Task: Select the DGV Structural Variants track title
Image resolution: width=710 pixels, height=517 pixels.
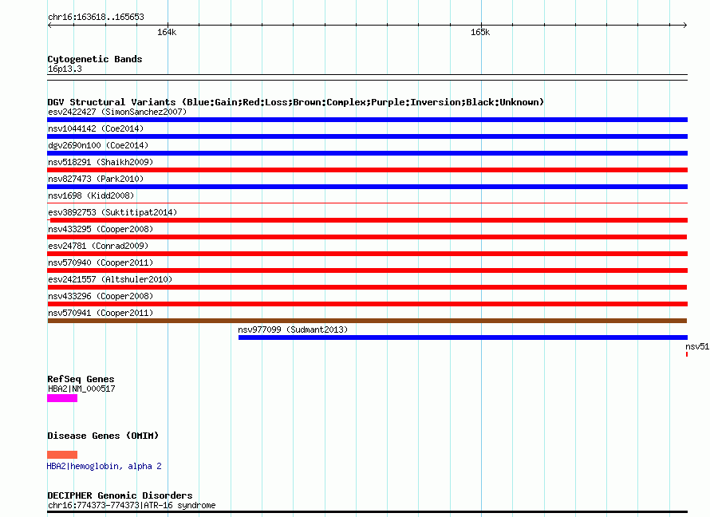Action: point(295,102)
